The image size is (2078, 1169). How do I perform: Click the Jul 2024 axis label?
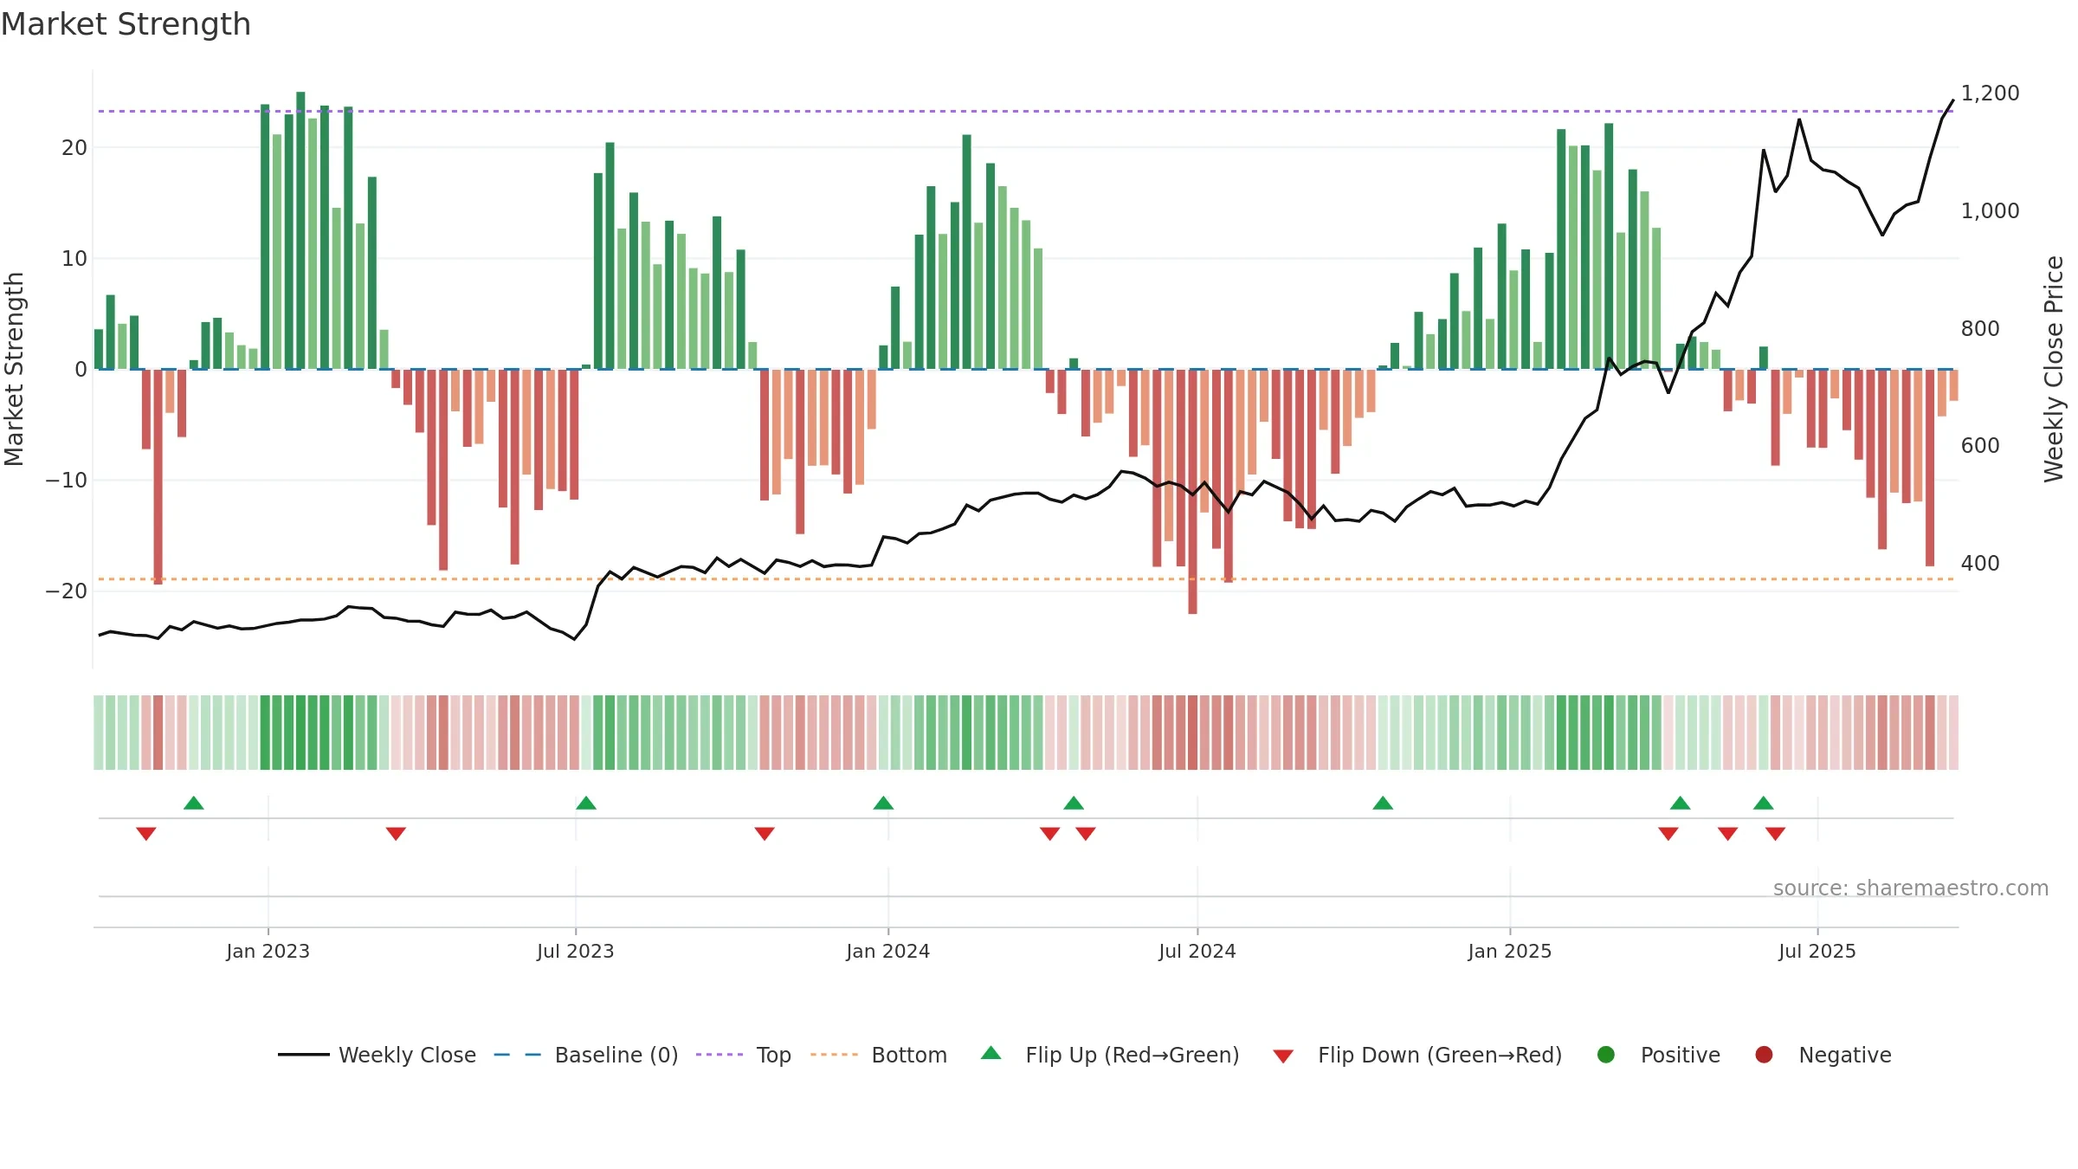pos(1197,951)
